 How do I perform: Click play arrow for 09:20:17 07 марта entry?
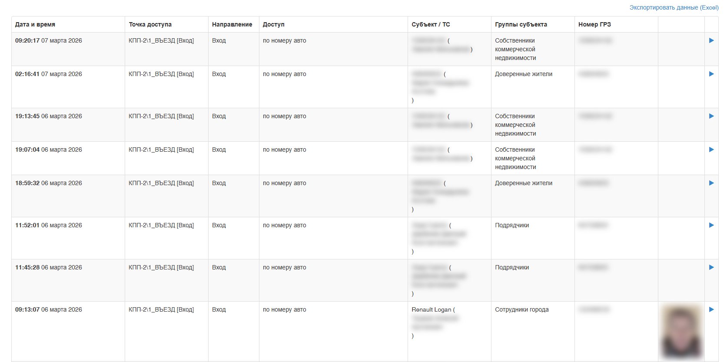click(x=711, y=40)
